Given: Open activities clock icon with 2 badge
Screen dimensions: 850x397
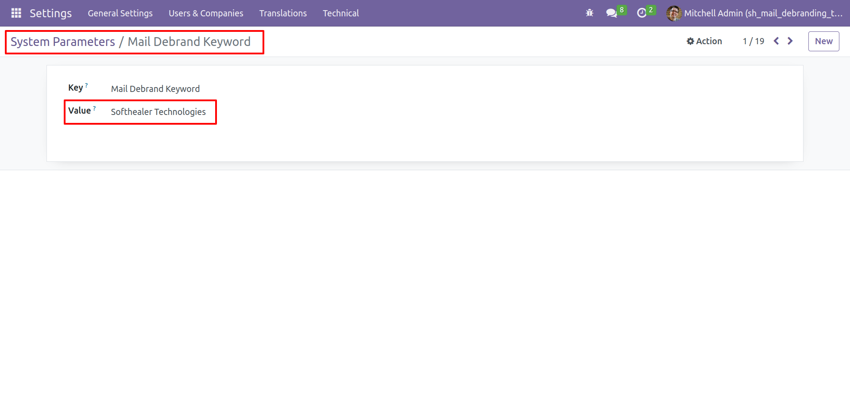Looking at the screenshot, I should tap(646, 12).
